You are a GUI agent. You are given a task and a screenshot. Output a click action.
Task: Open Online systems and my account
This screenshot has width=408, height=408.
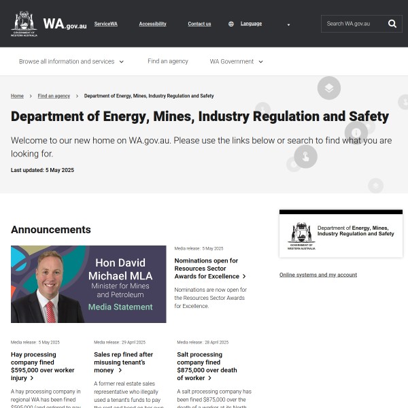[318, 275]
